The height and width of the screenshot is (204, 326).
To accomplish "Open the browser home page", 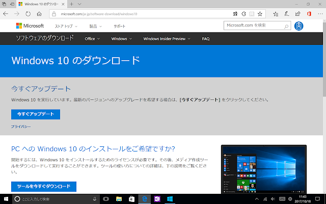I will point(39,14).
